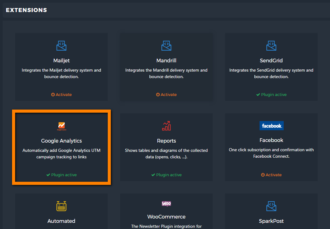Viewport: 330px width, 229px height.
Task: Select the Reports title
Action: (166, 141)
